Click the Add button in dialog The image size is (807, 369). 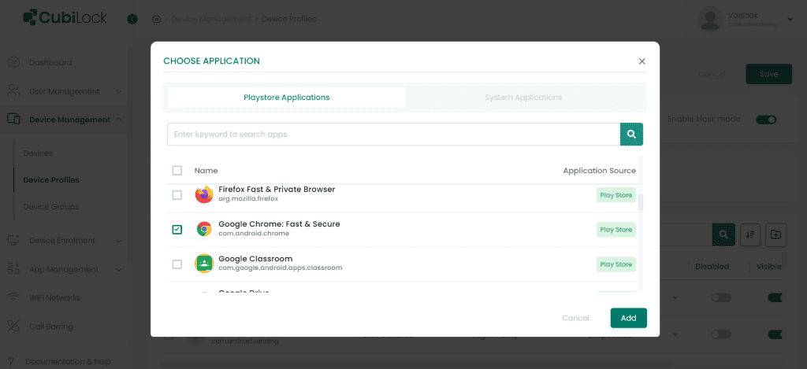[628, 318]
